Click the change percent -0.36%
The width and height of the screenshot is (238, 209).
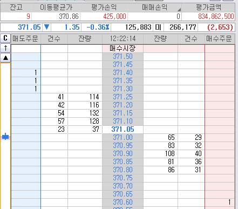point(98,28)
